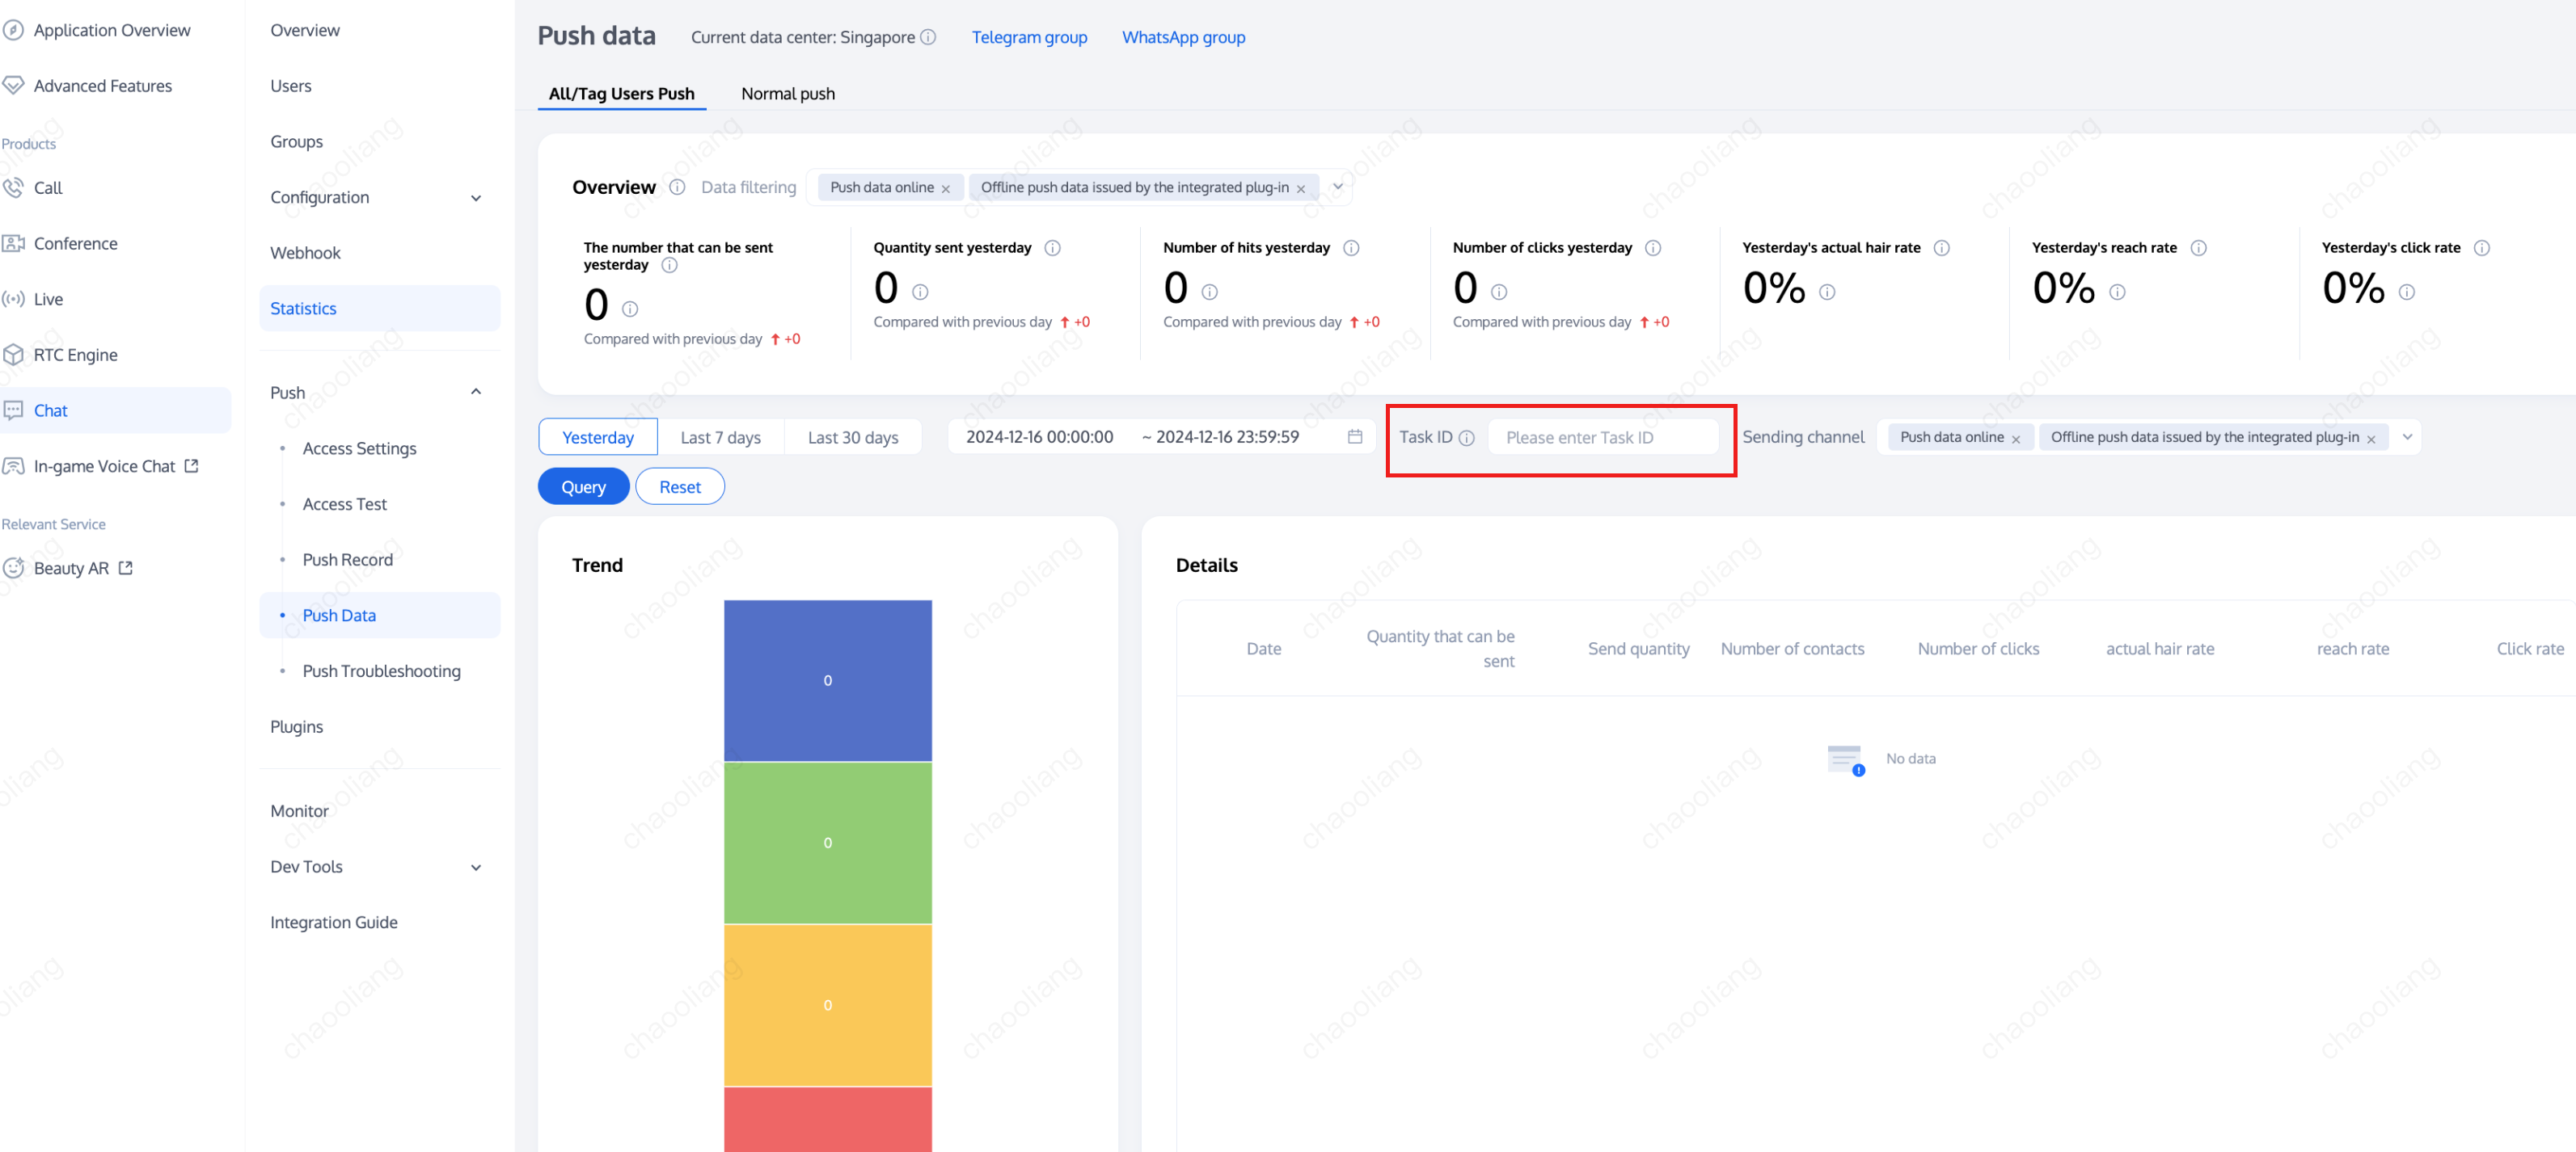Viewport: 2576px width, 1152px height.
Task: Click the Singapore data center info icon
Action: tap(928, 37)
